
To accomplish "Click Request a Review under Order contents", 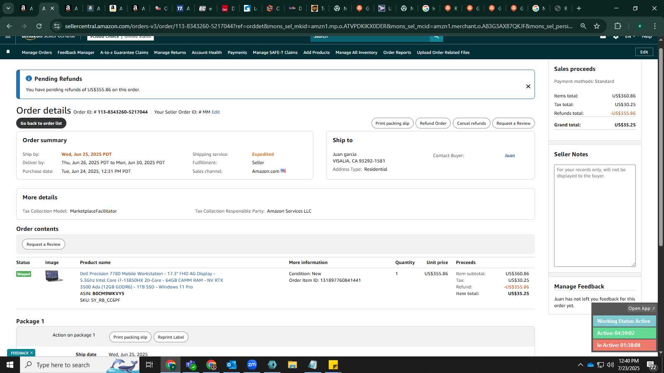I will [44, 244].
